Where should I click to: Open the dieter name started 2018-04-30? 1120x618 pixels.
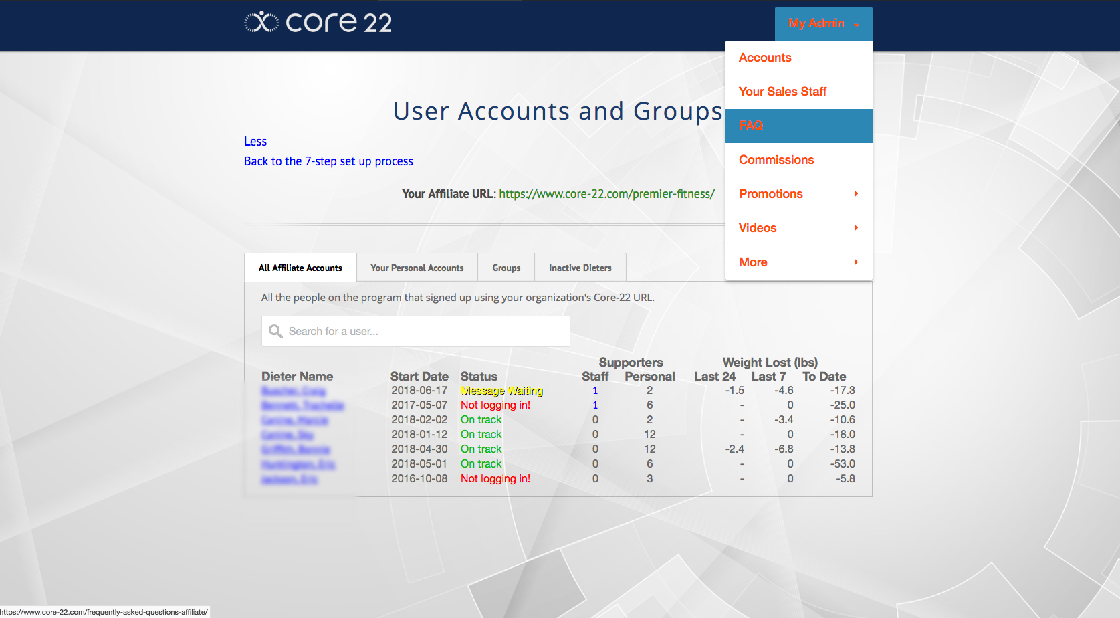click(296, 449)
